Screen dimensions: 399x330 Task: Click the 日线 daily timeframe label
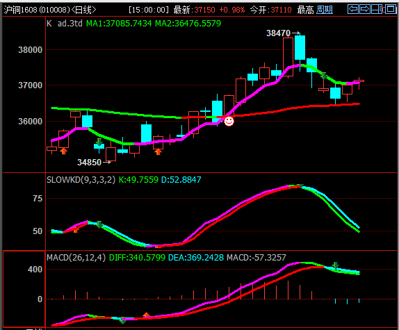(83, 10)
